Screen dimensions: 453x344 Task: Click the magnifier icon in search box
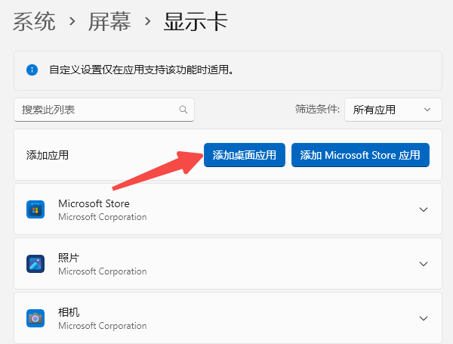pos(183,110)
